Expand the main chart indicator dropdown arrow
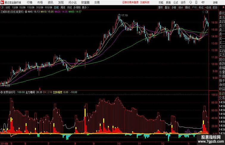Image resolution: width=225 pixels, height=145 pixels. click(x=26, y=12)
